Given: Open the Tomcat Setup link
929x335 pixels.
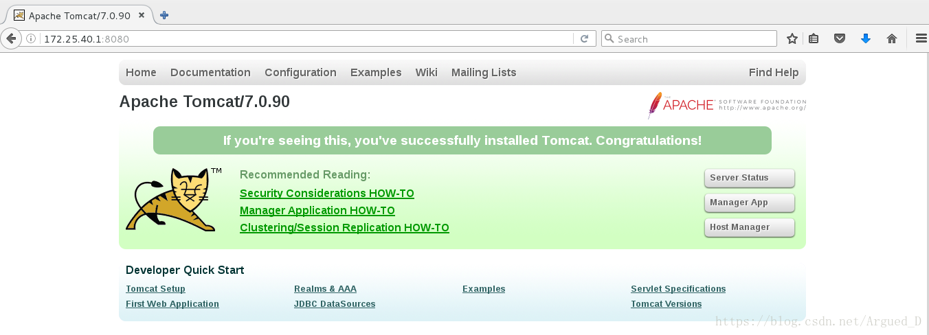Looking at the screenshot, I should tap(155, 289).
